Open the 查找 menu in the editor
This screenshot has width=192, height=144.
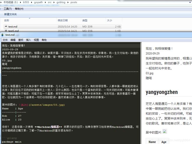coord(21,40)
